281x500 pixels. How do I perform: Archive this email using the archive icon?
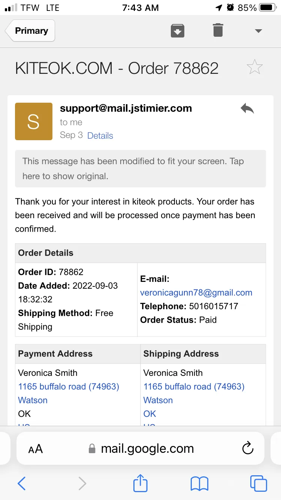[x=178, y=30]
